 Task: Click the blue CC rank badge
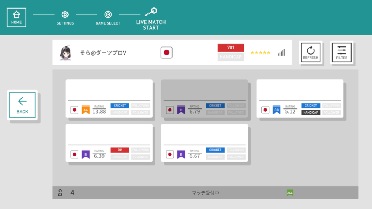(276, 110)
